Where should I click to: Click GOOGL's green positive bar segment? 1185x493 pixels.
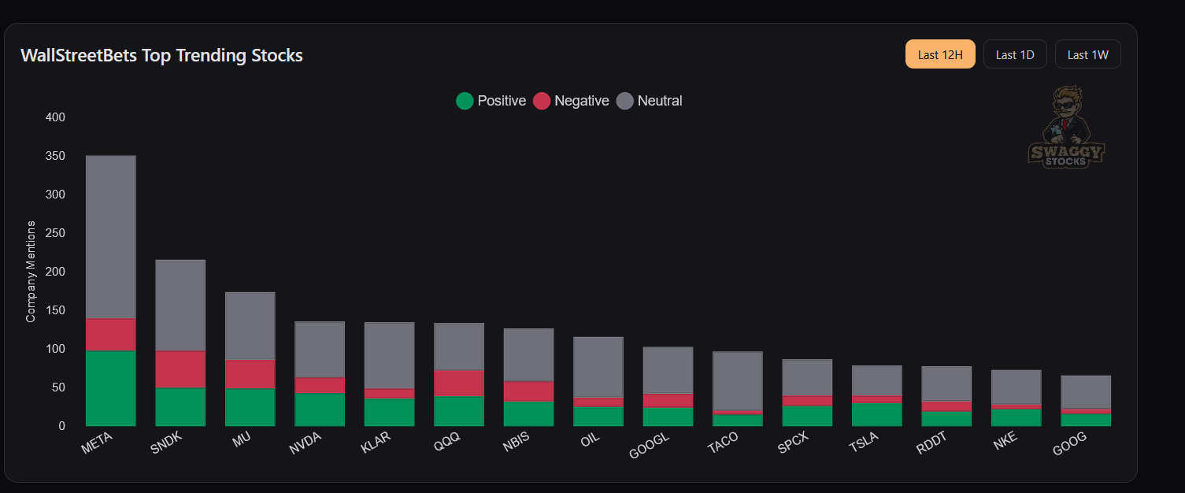point(668,417)
